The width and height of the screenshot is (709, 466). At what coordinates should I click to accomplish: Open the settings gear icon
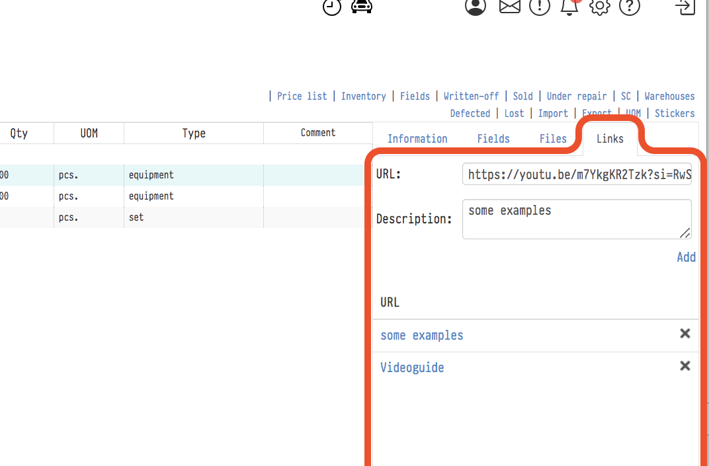[x=600, y=6]
